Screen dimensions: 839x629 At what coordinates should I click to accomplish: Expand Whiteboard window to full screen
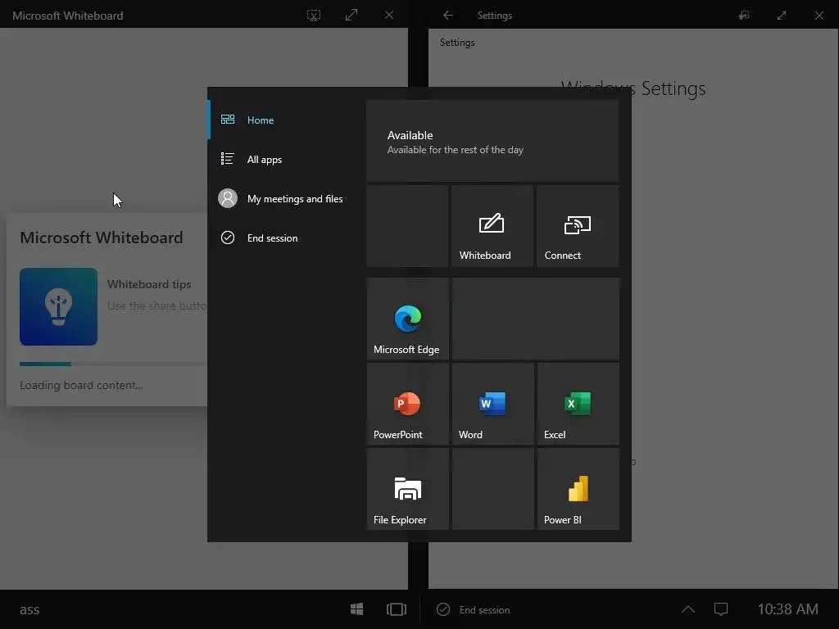point(351,16)
